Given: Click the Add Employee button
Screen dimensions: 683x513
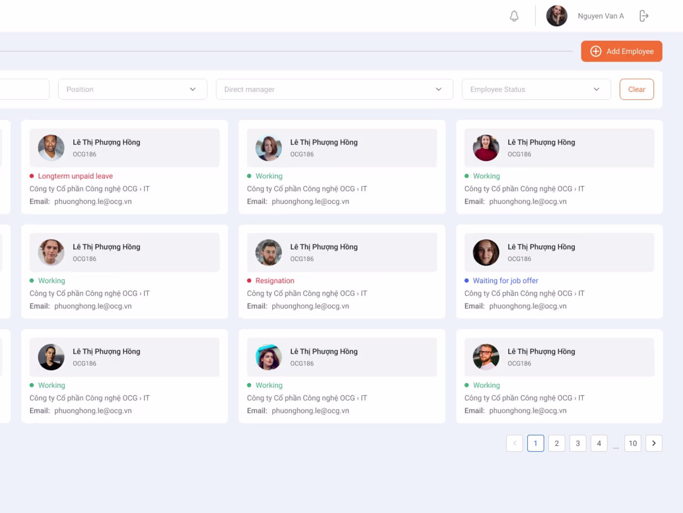Looking at the screenshot, I should click(x=622, y=51).
